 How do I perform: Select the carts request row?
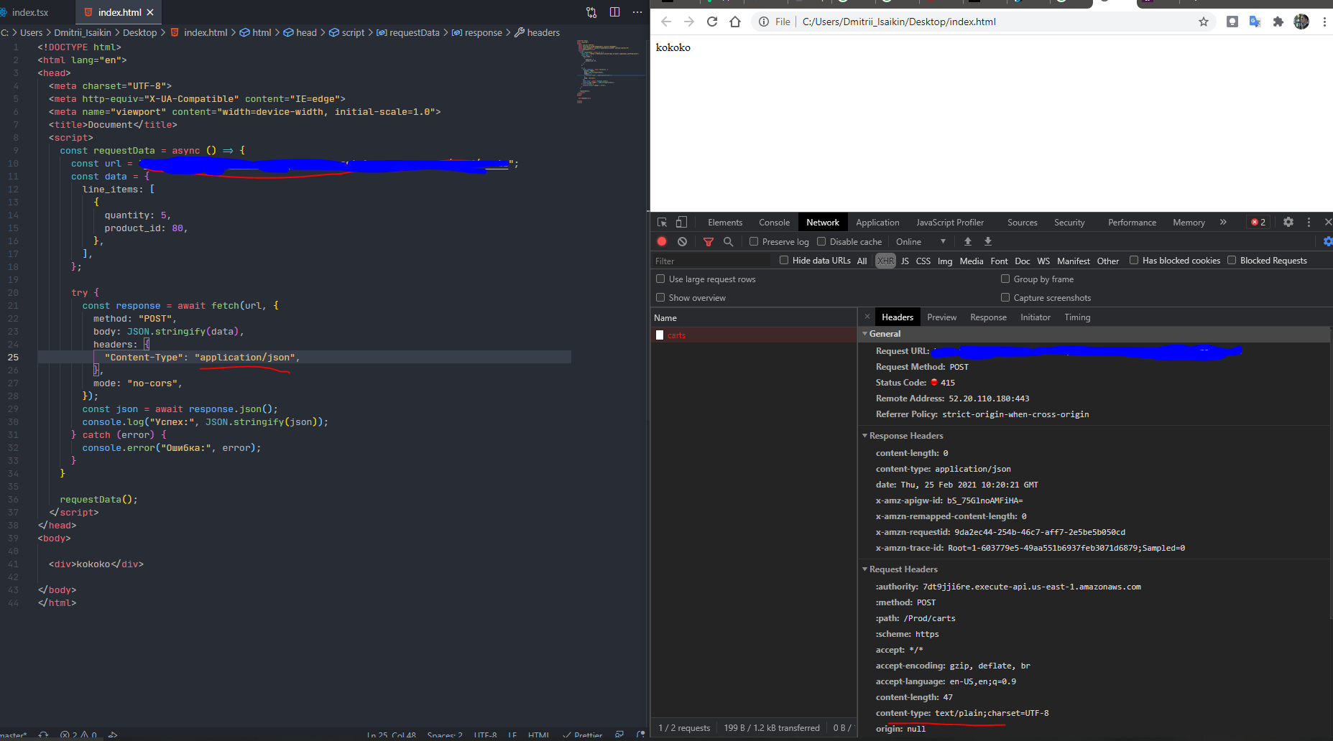[754, 335]
